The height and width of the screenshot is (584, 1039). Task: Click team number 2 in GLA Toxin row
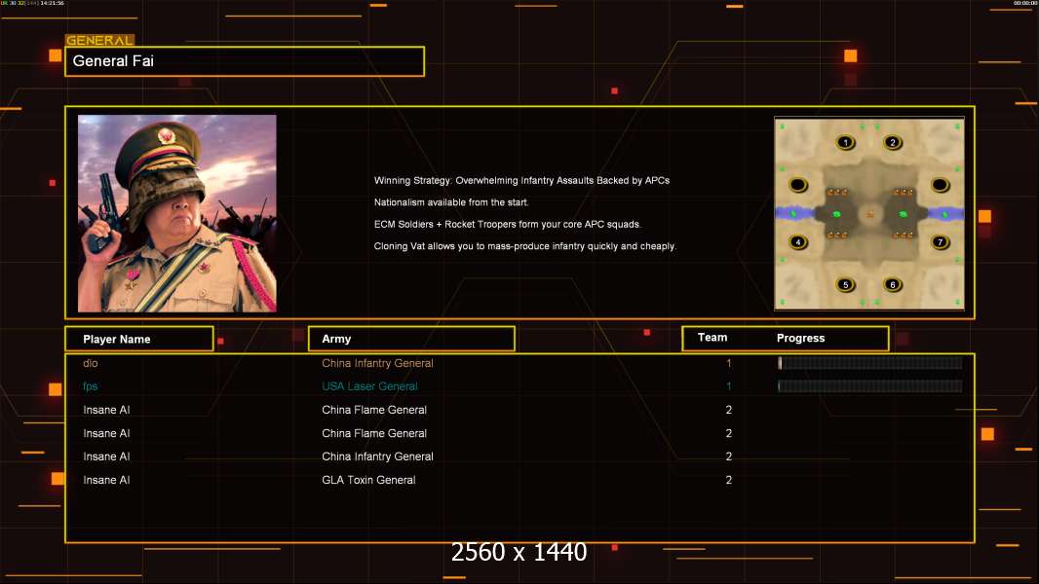tap(728, 480)
